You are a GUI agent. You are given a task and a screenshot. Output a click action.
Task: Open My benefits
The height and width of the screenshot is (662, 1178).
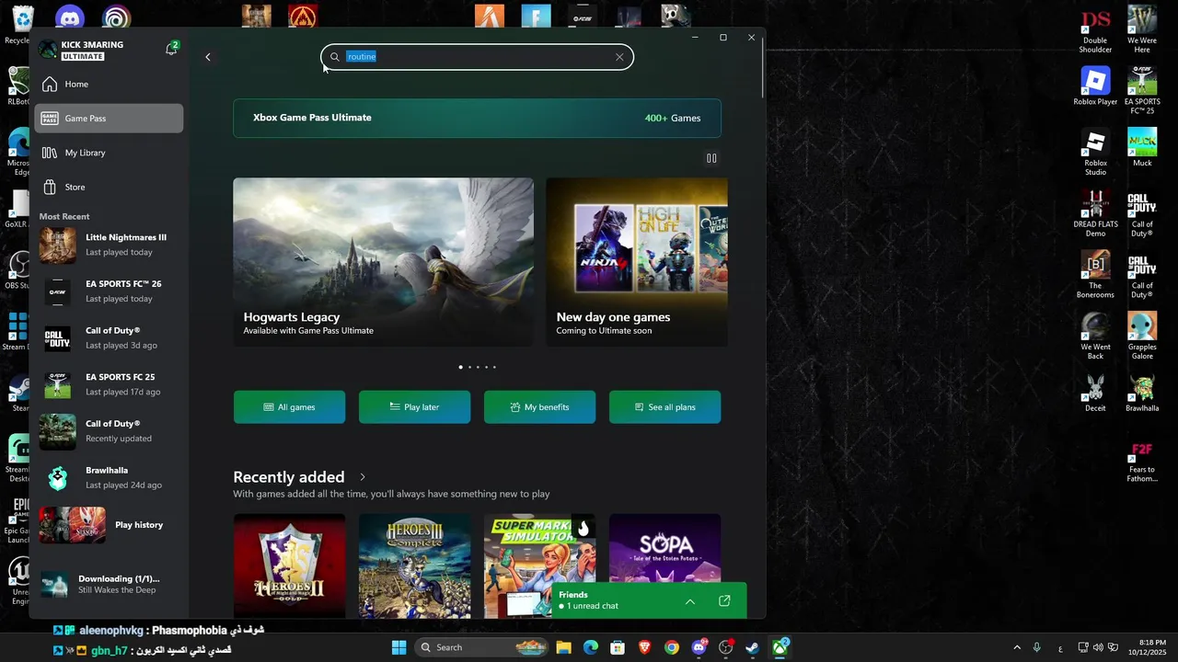[539, 407]
